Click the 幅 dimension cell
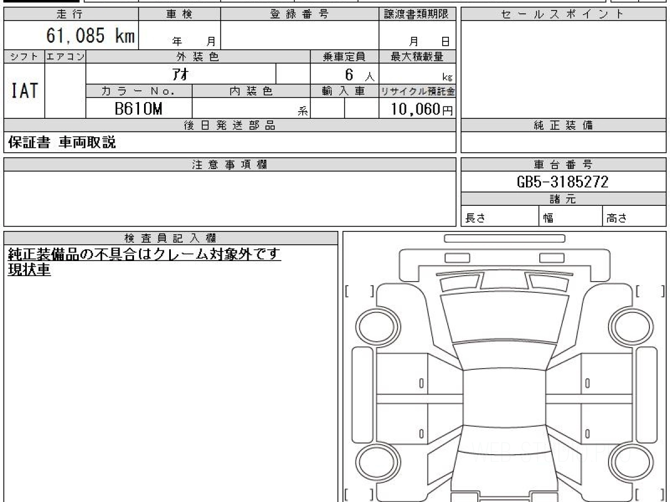 571,216
